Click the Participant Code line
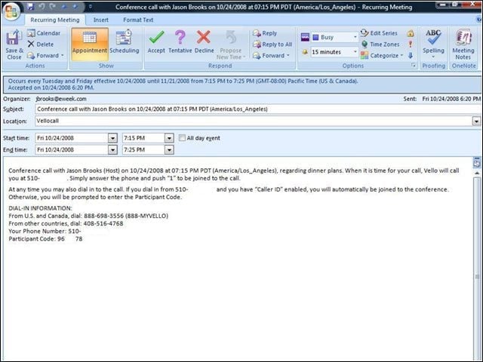 coord(45,239)
